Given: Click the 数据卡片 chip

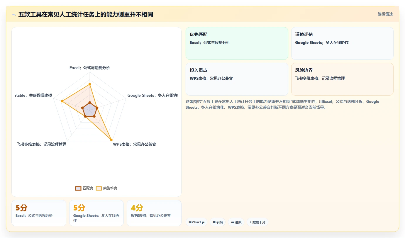Looking at the screenshot, I should 257,222.
